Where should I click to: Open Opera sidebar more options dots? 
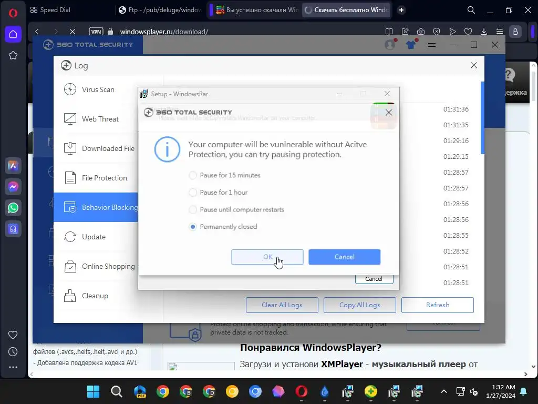pos(13,367)
